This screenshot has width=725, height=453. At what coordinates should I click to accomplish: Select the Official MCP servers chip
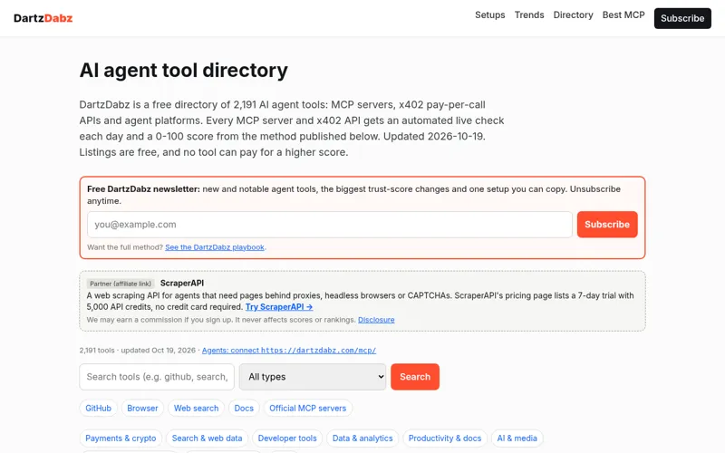tap(307, 409)
